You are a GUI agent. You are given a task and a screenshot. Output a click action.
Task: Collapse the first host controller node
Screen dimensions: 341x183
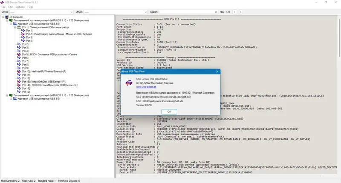tap(7, 20)
